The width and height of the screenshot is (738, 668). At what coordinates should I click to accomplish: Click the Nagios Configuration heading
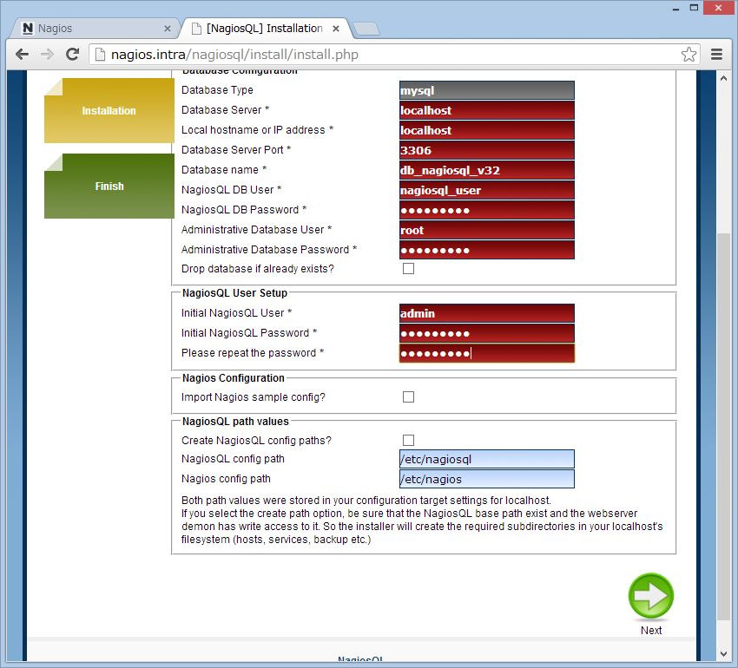pyautogui.click(x=233, y=378)
